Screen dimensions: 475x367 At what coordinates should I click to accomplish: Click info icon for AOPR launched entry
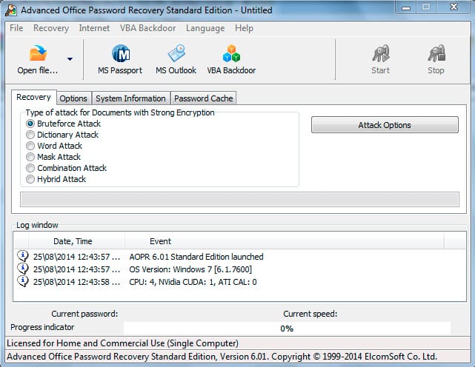click(x=23, y=256)
